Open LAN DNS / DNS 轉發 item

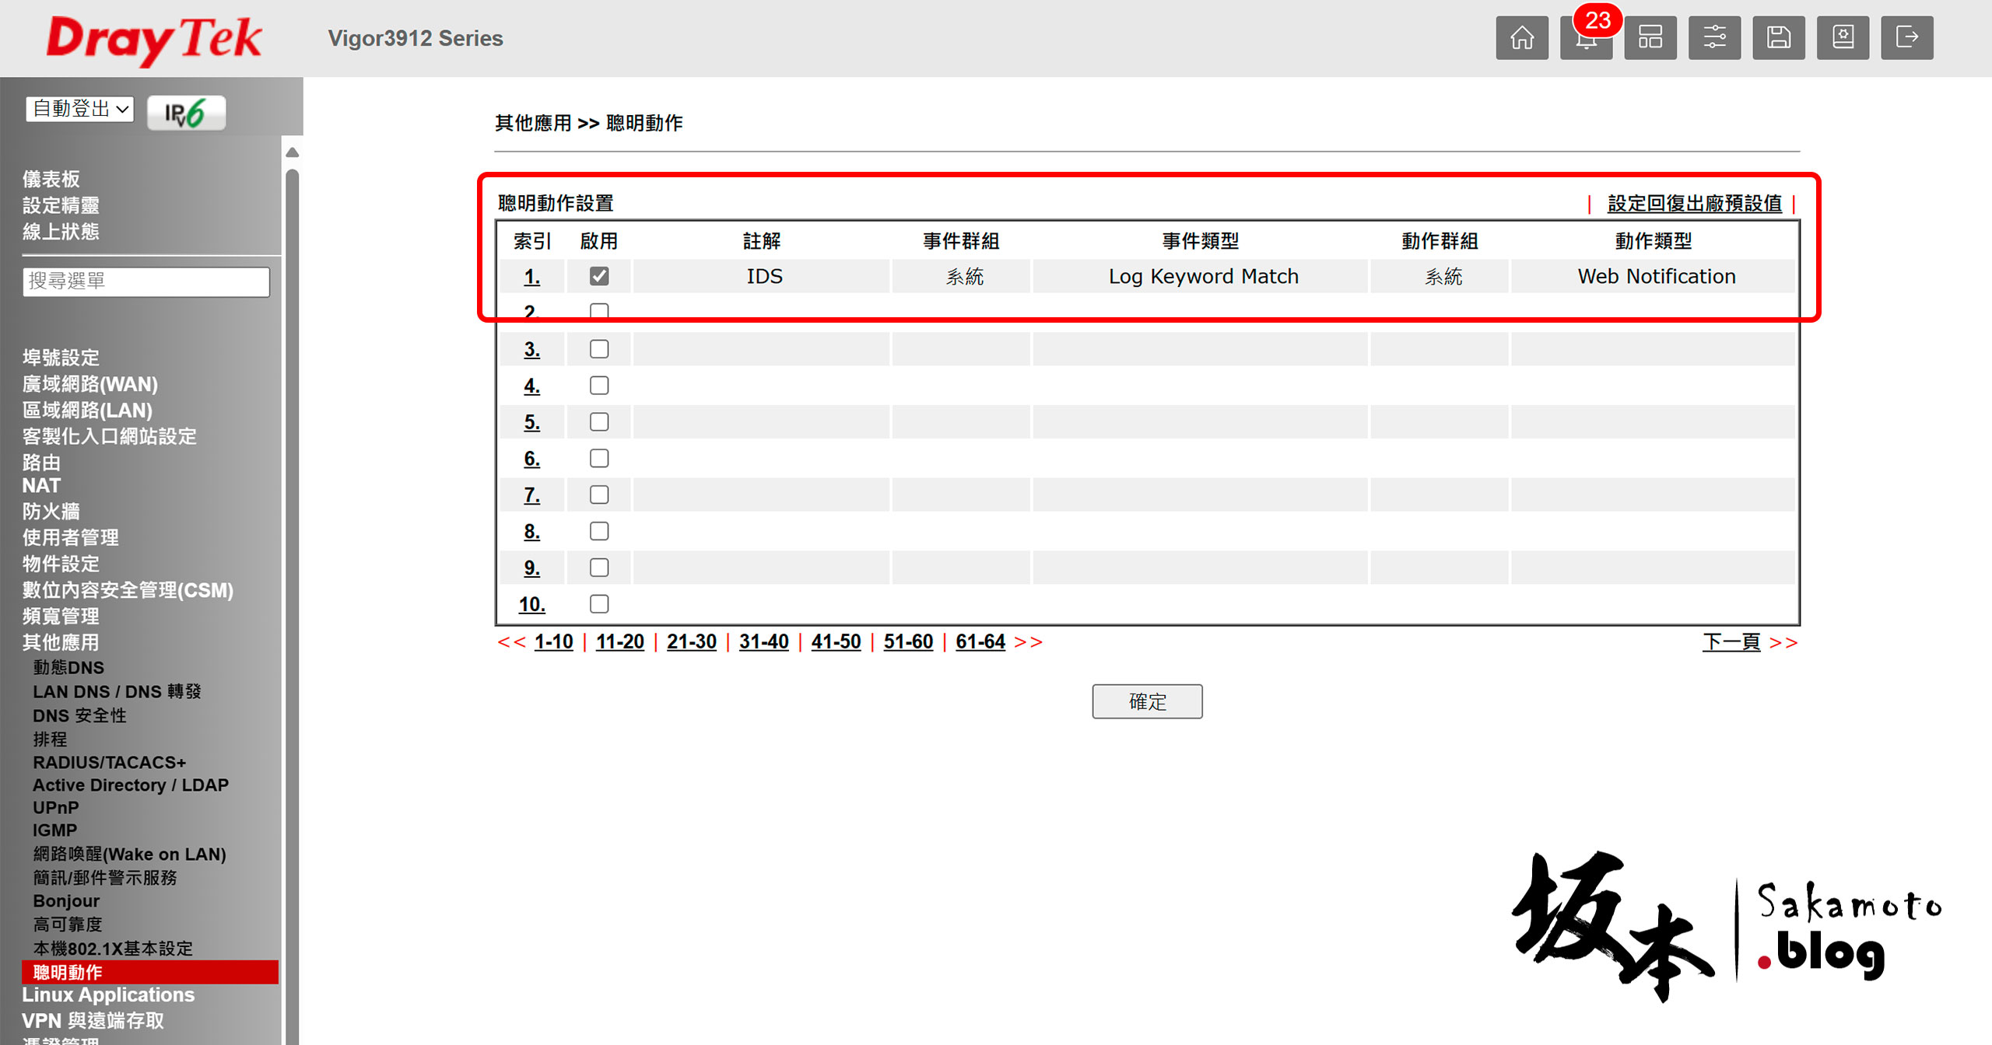(117, 692)
